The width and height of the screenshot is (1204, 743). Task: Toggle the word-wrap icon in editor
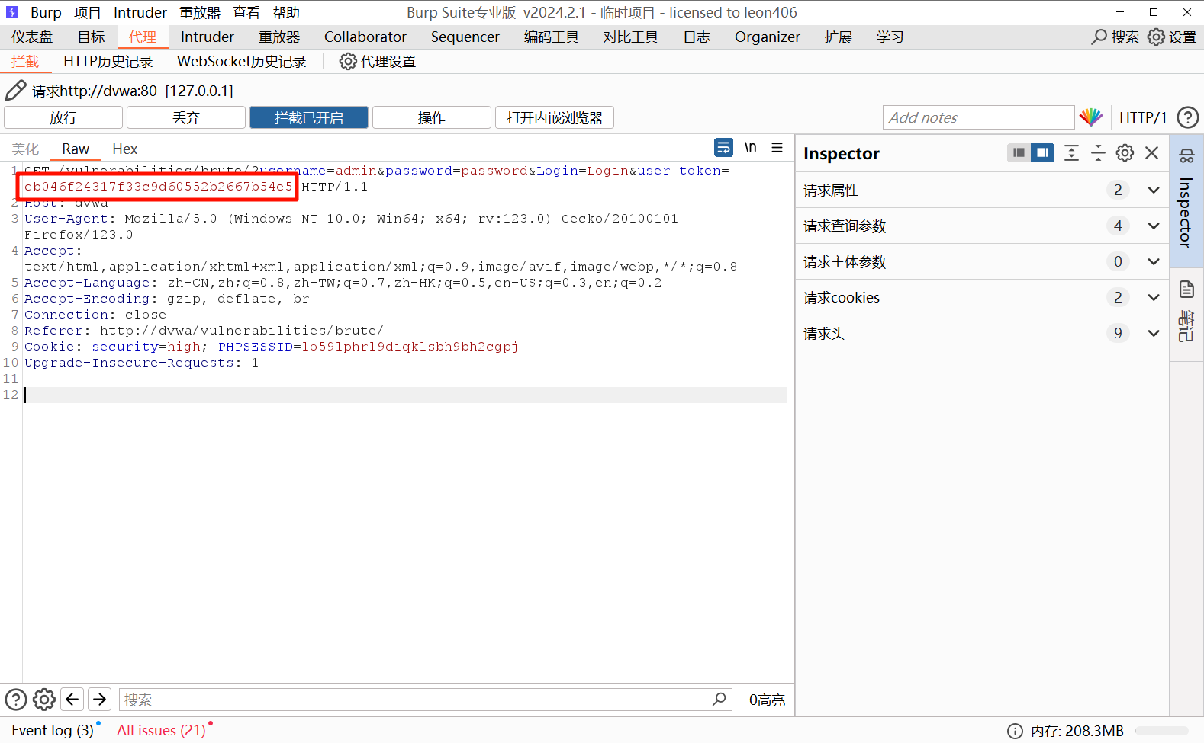723,147
